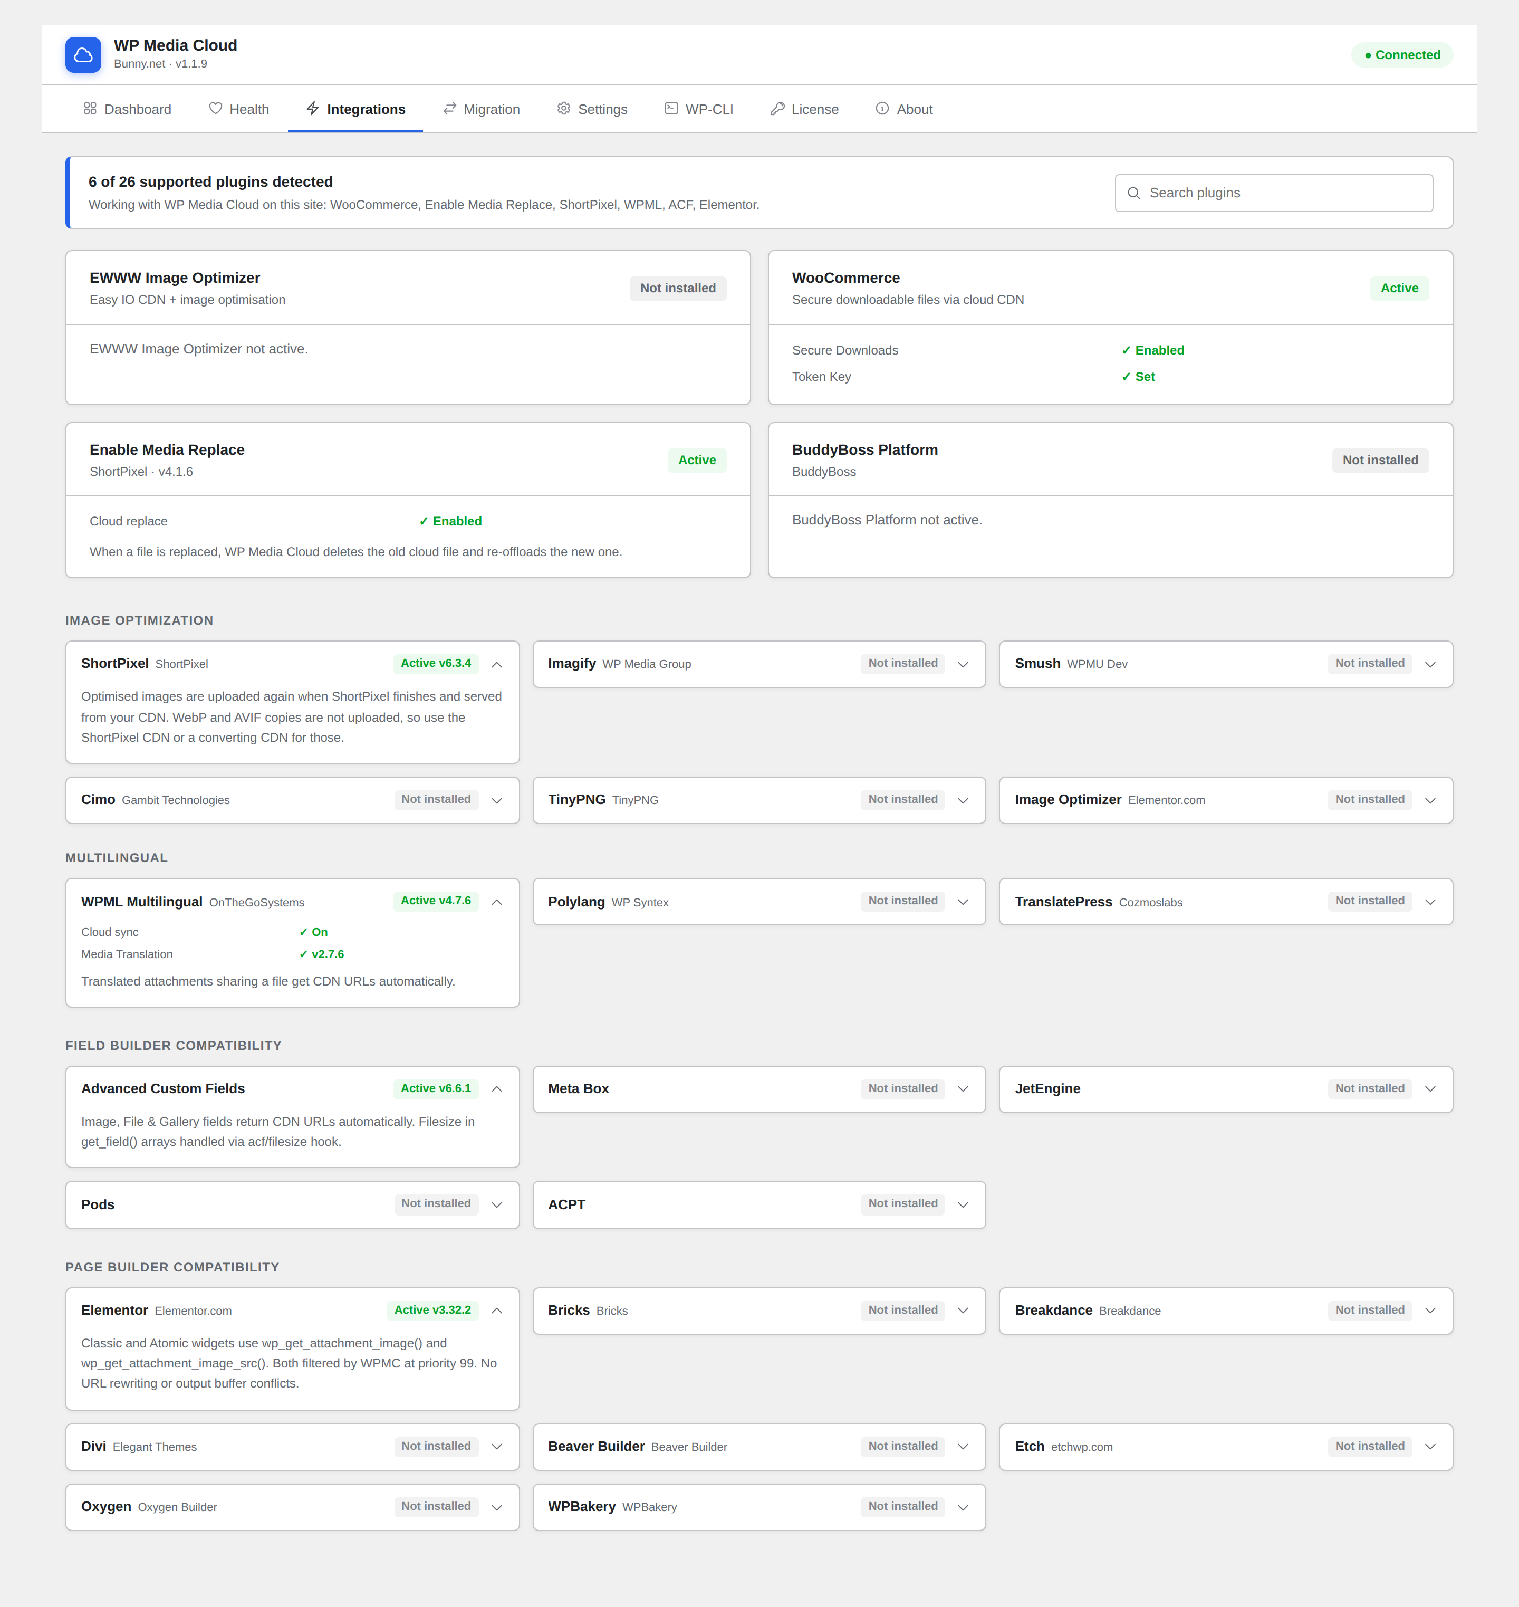Click the Health heart icon
The height and width of the screenshot is (1607, 1519).
(x=215, y=109)
